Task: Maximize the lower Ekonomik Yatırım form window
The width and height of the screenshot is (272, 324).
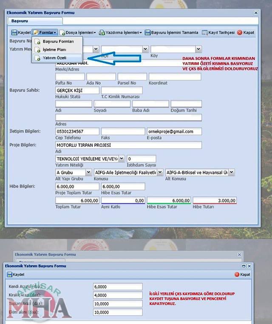Action: pyautogui.click(x=244, y=266)
